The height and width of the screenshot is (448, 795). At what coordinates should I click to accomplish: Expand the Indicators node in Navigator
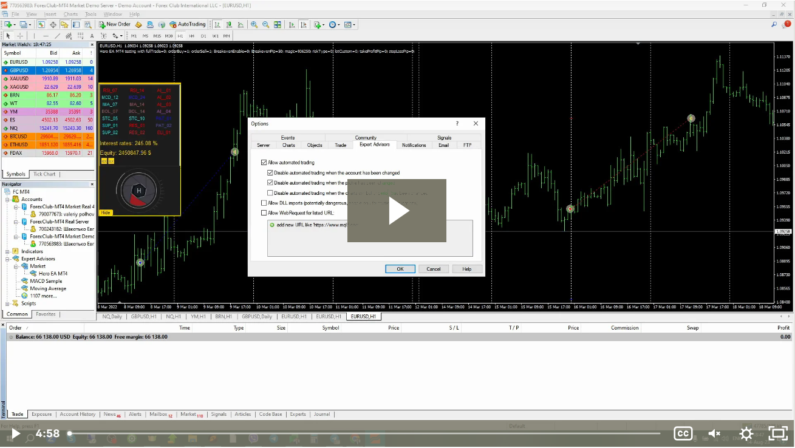pos(6,251)
